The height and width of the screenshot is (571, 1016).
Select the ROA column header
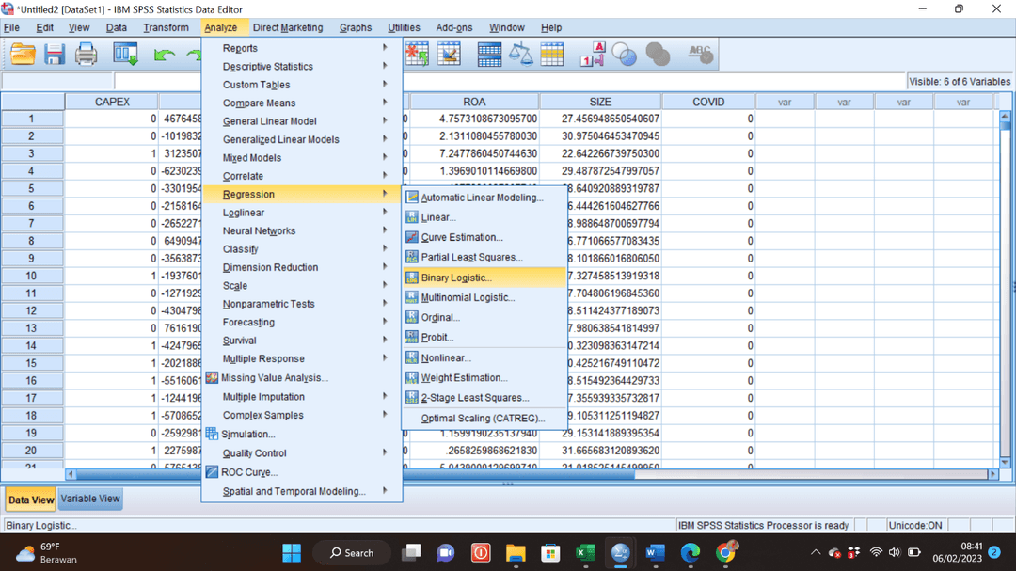pos(474,102)
